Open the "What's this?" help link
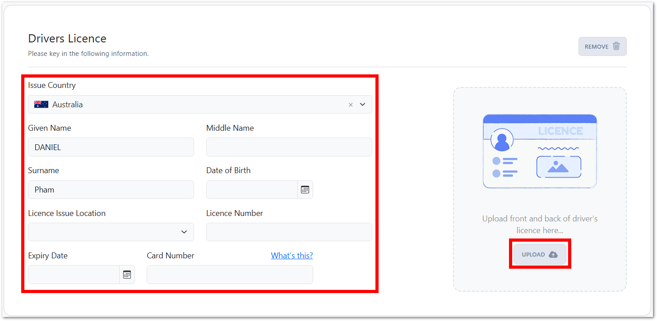657x321 pixels. click(292, 256)
